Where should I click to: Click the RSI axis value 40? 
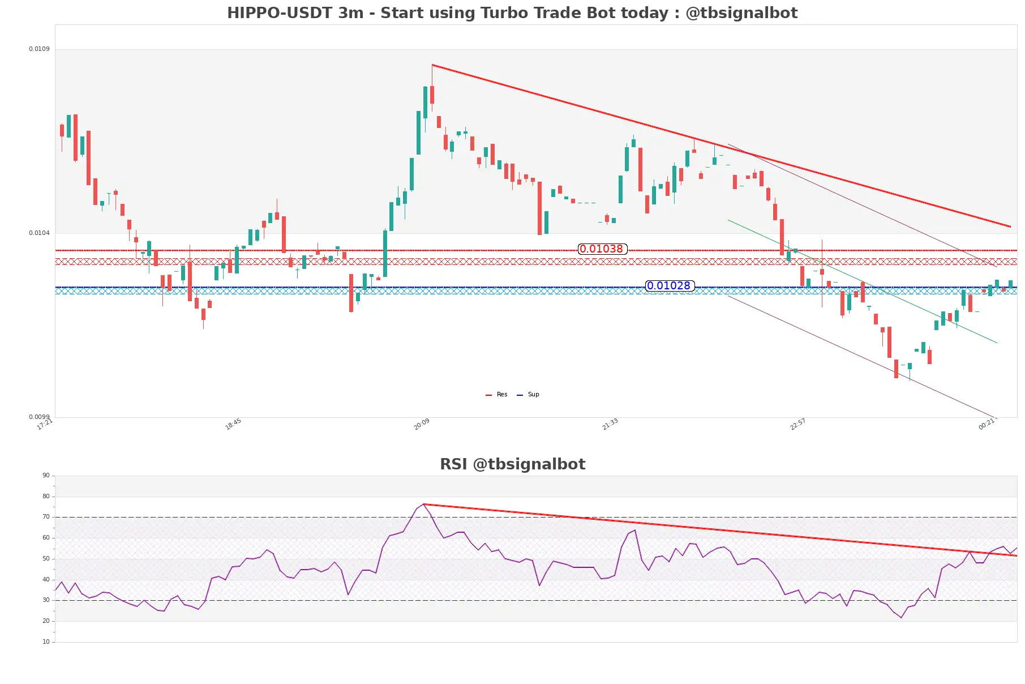[x=46, y=580]
